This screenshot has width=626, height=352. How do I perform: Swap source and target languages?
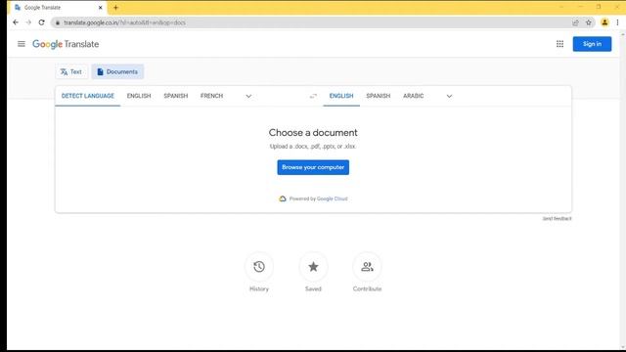[x=313, y=96]
